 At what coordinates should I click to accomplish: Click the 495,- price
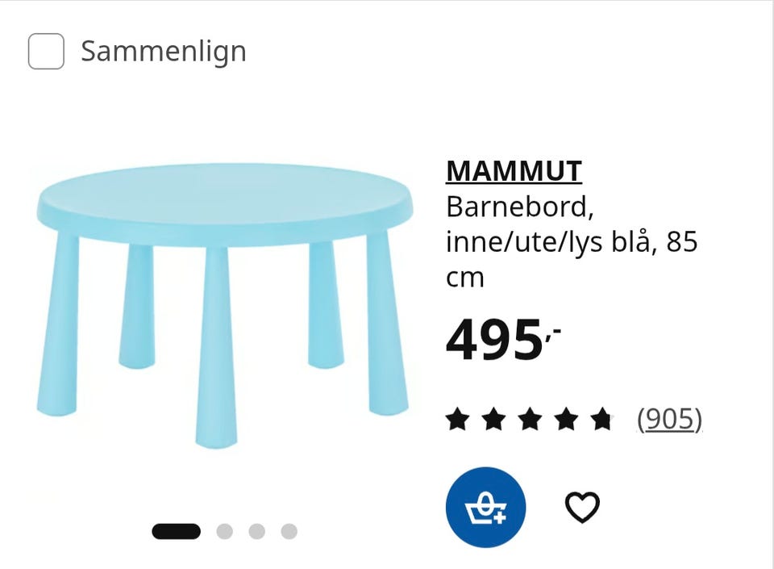(503, 340)
